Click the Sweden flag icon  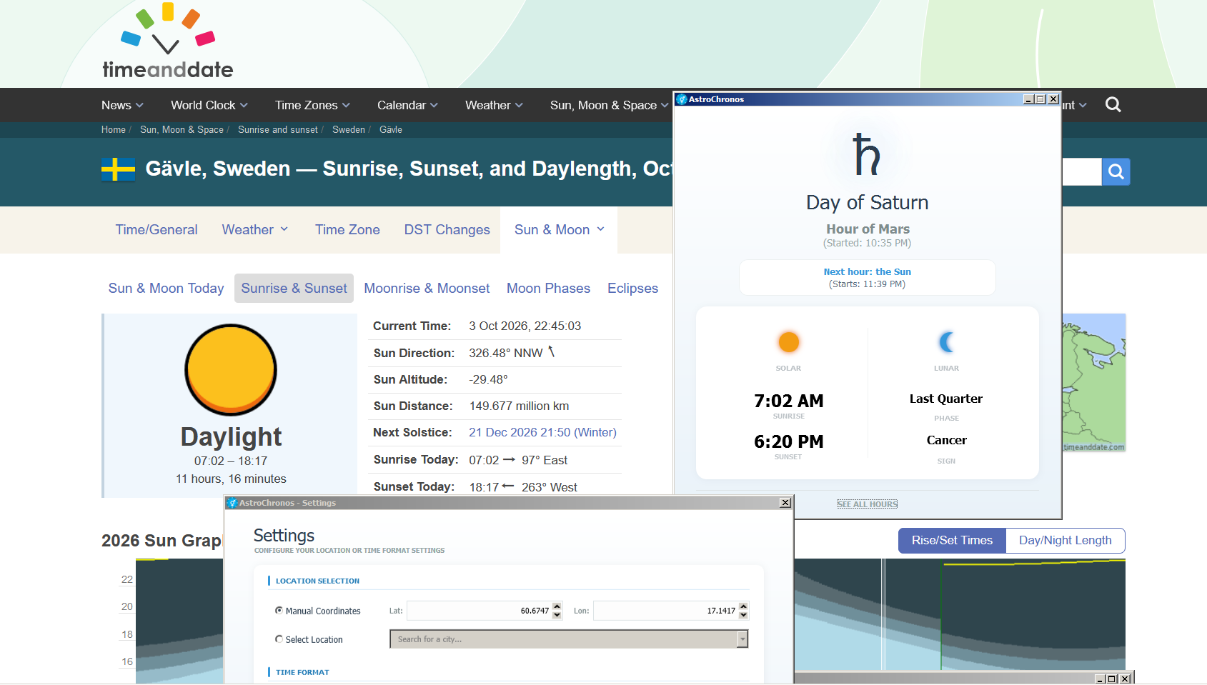[119, 169]
